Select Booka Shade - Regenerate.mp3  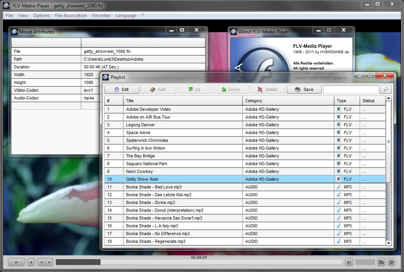[245, 241]
